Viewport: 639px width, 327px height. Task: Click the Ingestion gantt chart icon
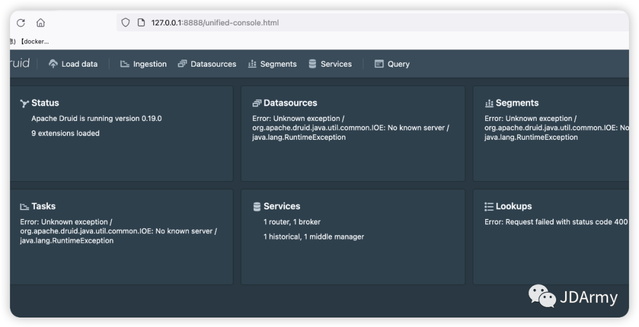[x=125, y=64]
